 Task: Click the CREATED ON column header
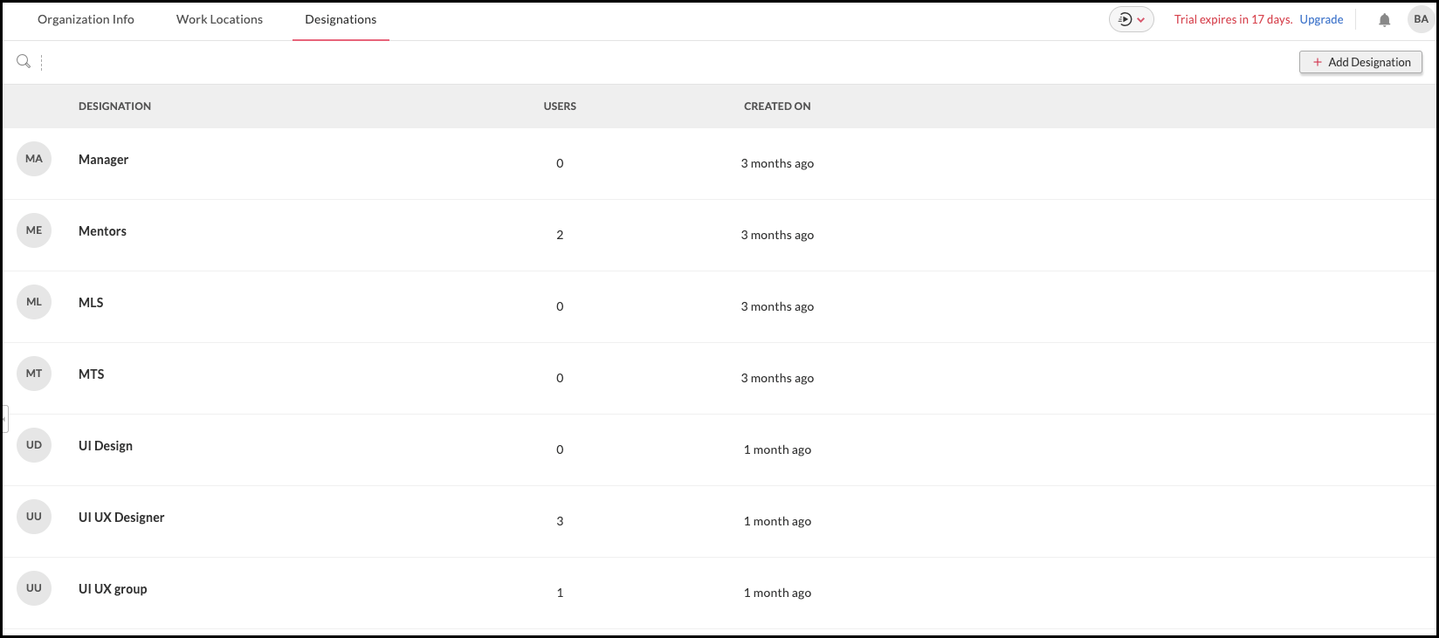777,106
